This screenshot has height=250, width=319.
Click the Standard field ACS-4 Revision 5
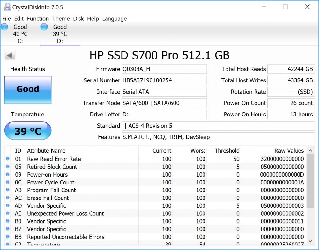click(x=218, y=126)
